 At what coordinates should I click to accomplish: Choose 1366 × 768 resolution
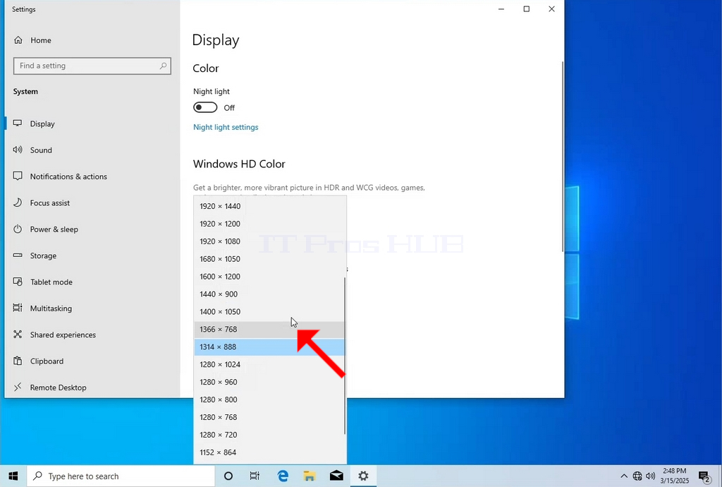pos(269,329)
